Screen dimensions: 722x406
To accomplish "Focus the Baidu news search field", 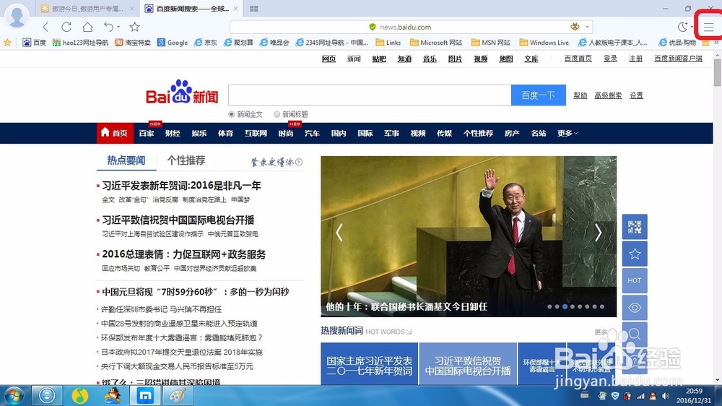I will pyautogui.click(x=370, y=95).
